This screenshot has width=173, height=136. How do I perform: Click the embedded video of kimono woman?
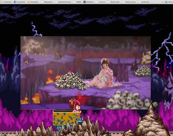click(x=86, y=73)
